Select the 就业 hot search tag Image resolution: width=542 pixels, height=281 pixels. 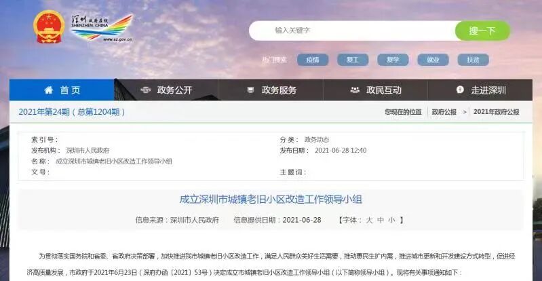pyautogui.click(x=433, y=60)
